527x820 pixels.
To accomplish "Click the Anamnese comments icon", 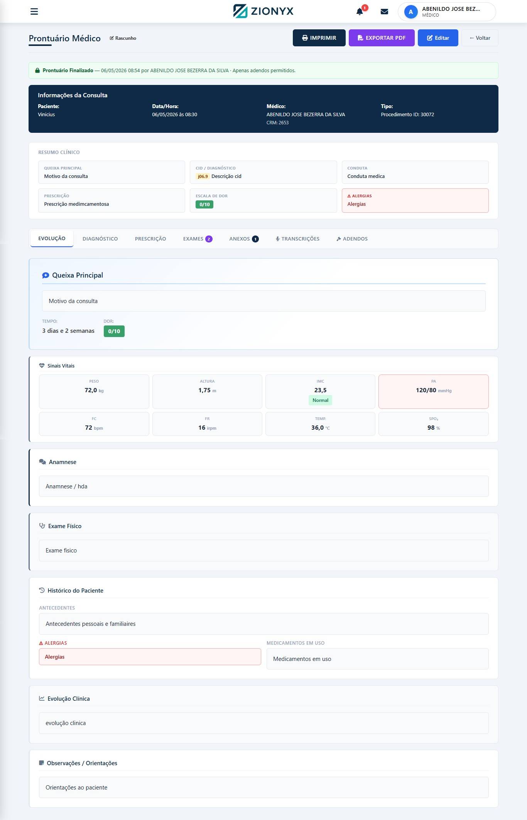I will coord(42,462).
